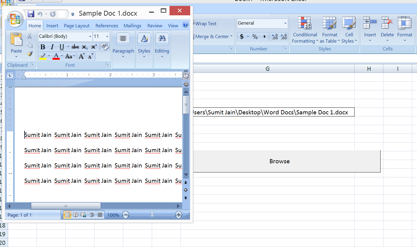This screenshot has width=417, height=247.
Task: Switch to the References tab
Action: [107, 26]
